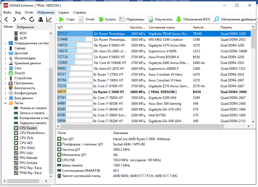
Task: Open the Вид menu
Action: click(x=18, y=12)
